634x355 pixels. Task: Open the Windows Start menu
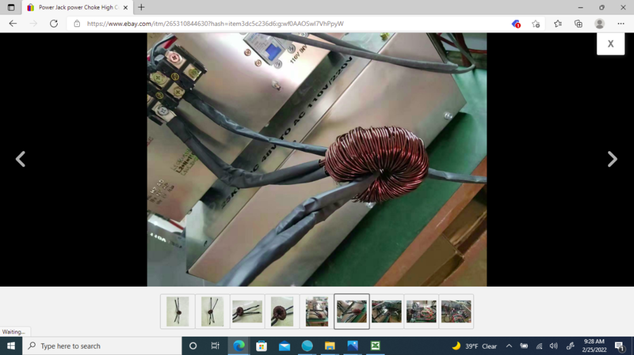tap(11, 346)
